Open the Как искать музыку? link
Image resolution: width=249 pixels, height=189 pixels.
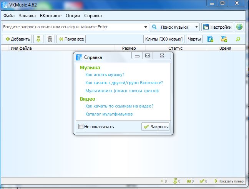[x=105, y=75]
